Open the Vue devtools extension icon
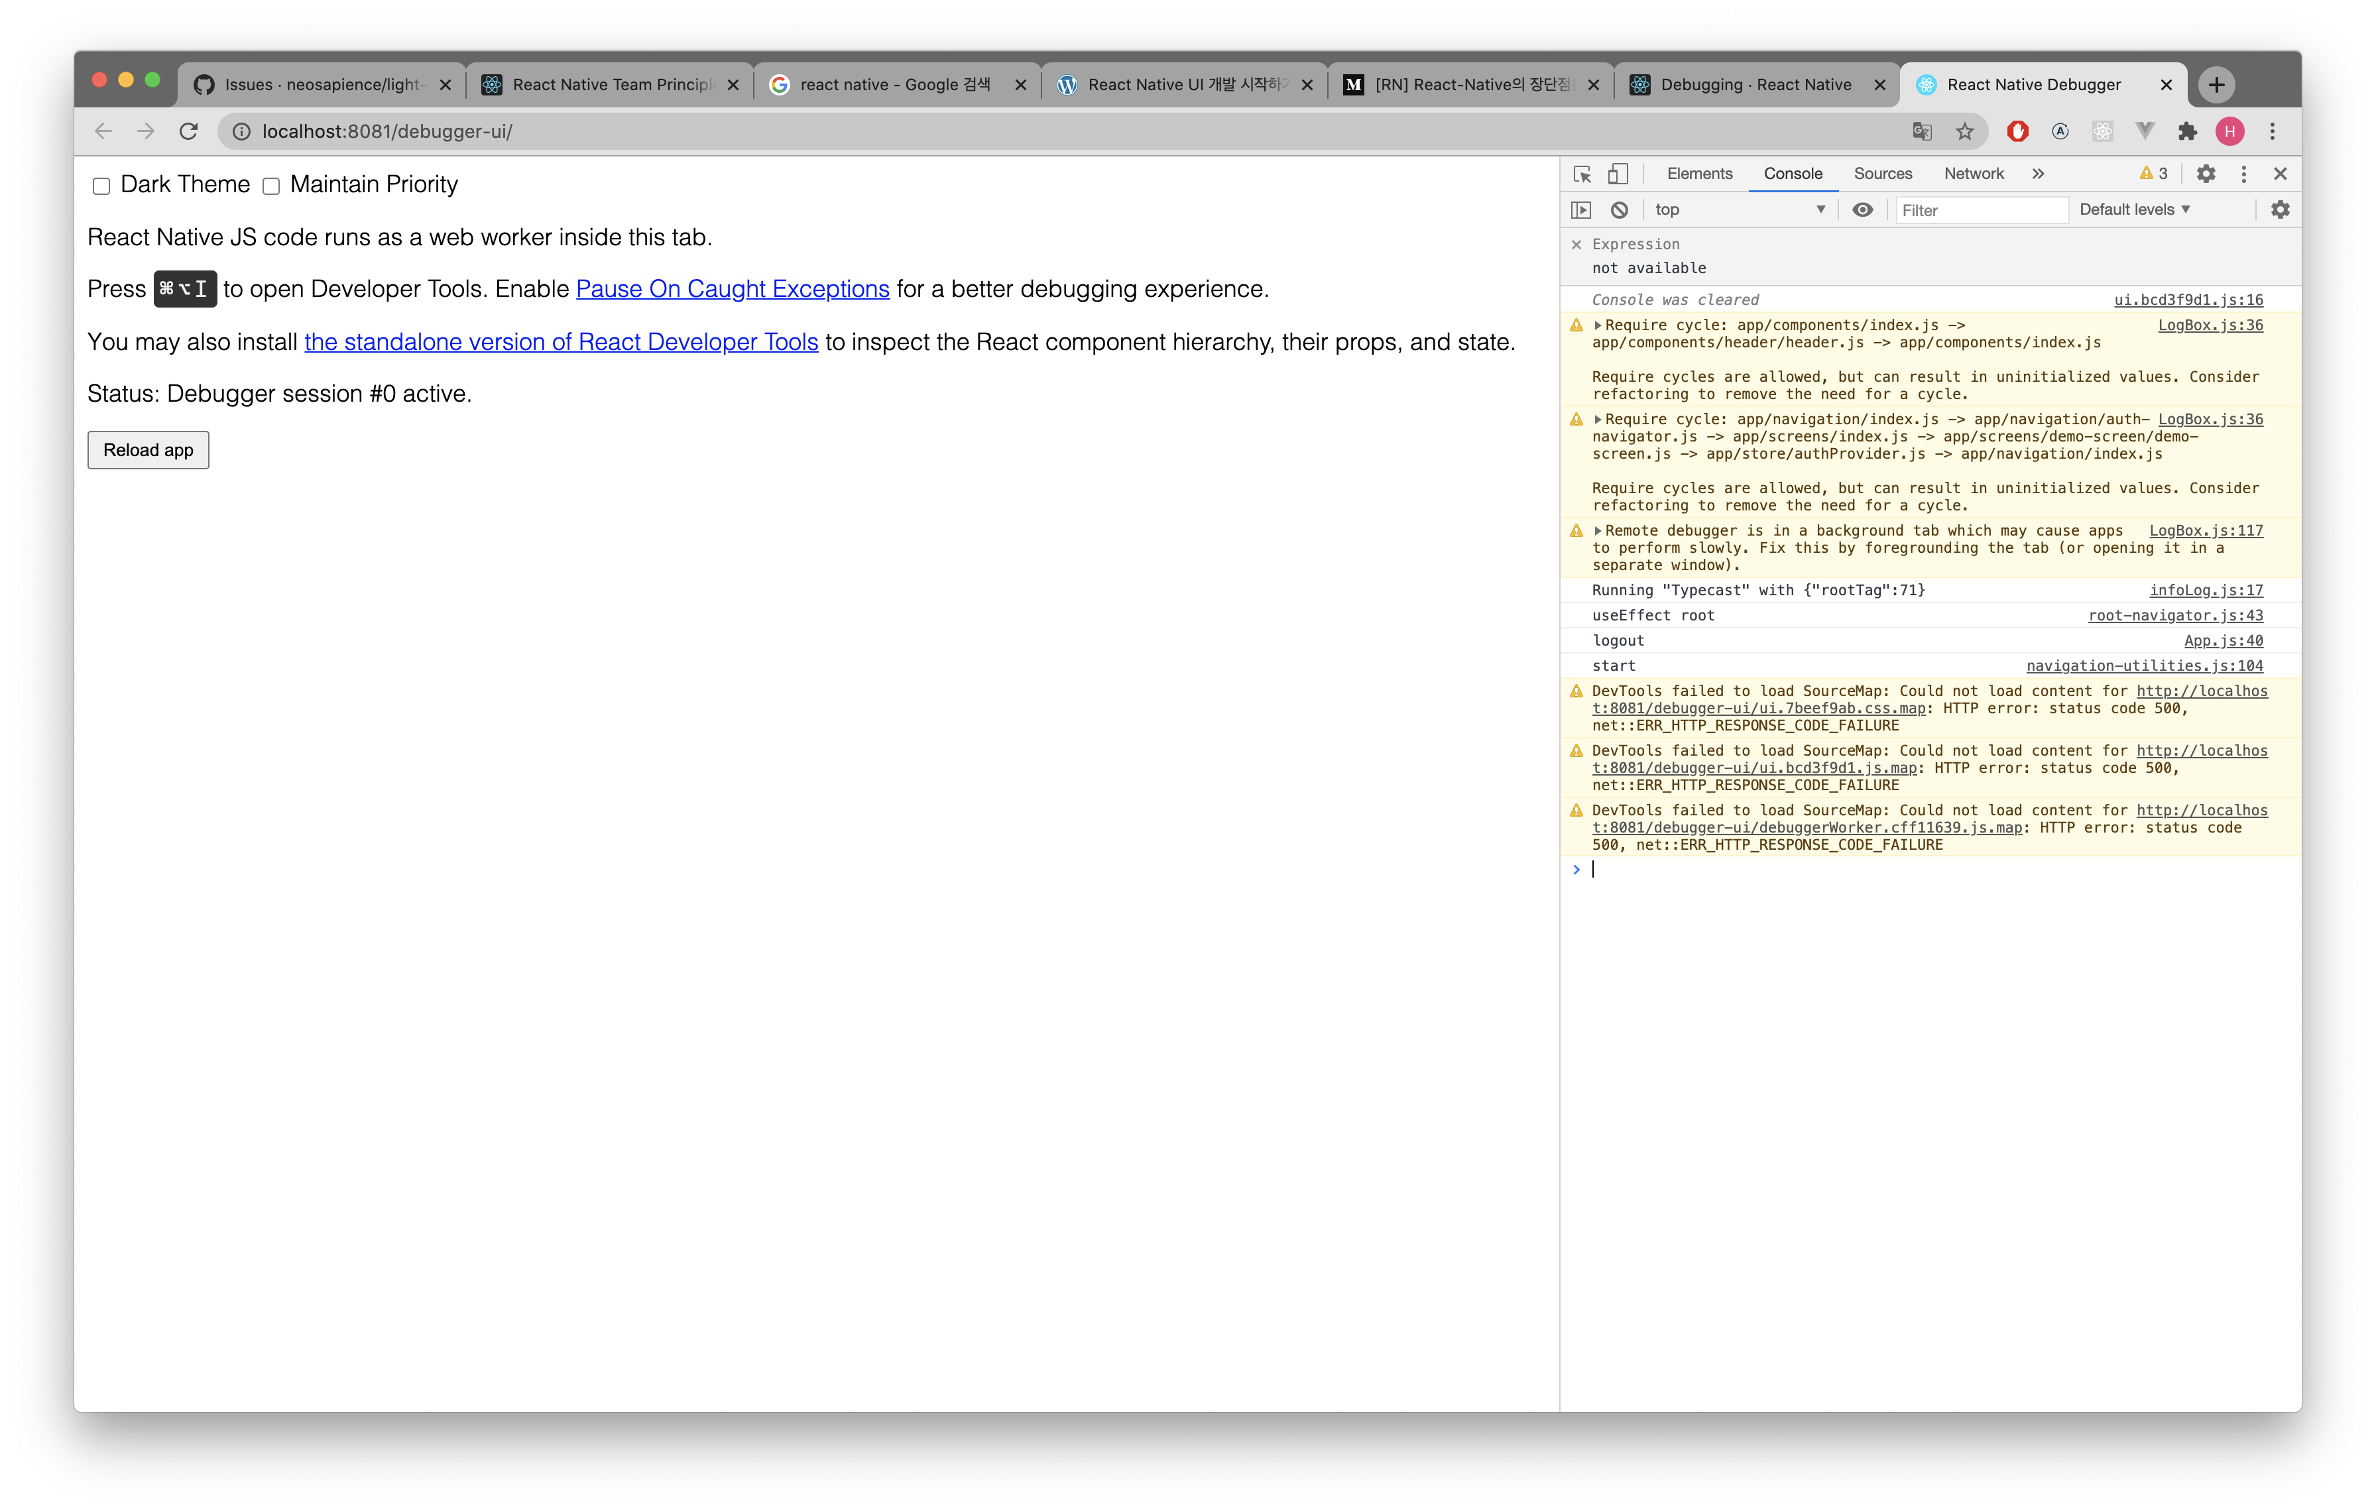 [x=2144, y=131]
